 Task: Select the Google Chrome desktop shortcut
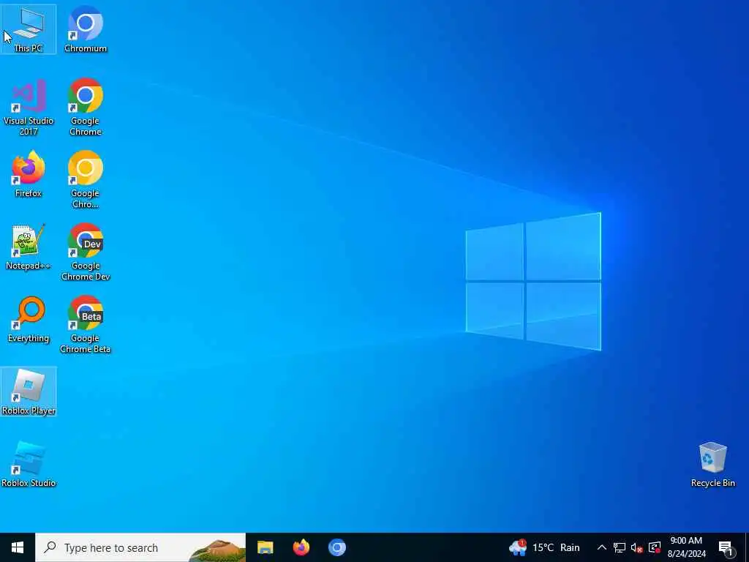86,107
